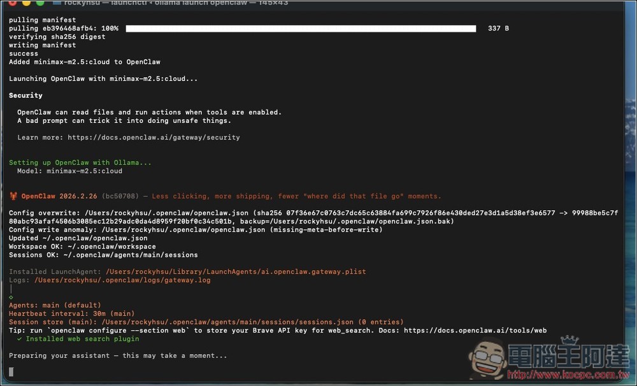The height and width of the screenshot is (386, 637).
Task: Click 'verifying sha256 digest' line
Action: click(x=57, y=36)
